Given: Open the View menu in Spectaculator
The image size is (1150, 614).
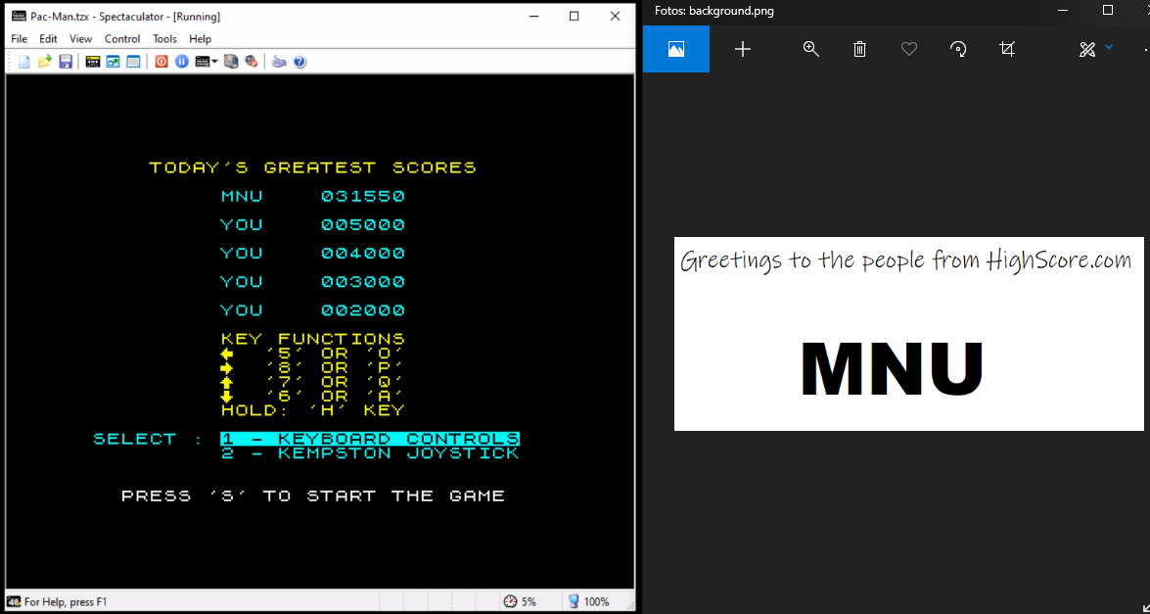Looking at the screenshot, I should click(80, 39).
